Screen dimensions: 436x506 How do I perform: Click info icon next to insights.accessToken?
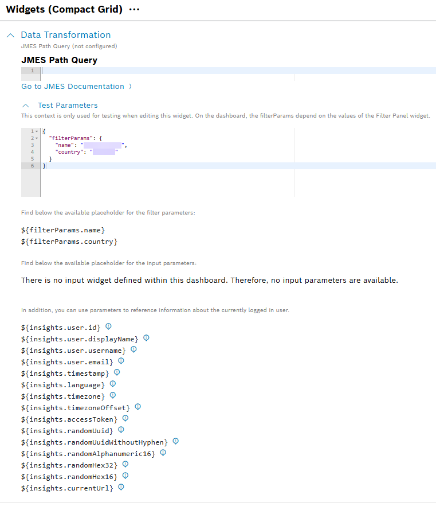tap(125, 419)
